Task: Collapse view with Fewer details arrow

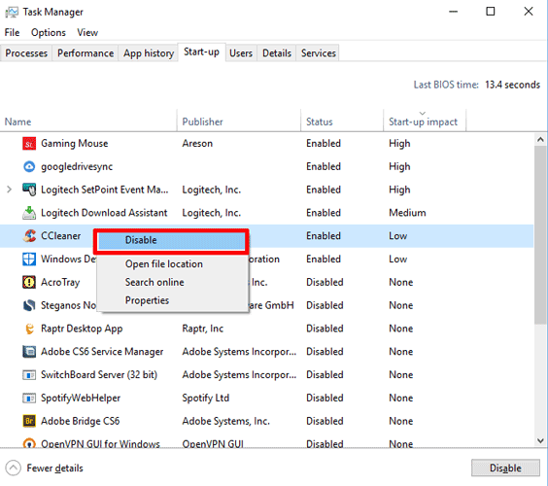Action: [x=14, y=468]
